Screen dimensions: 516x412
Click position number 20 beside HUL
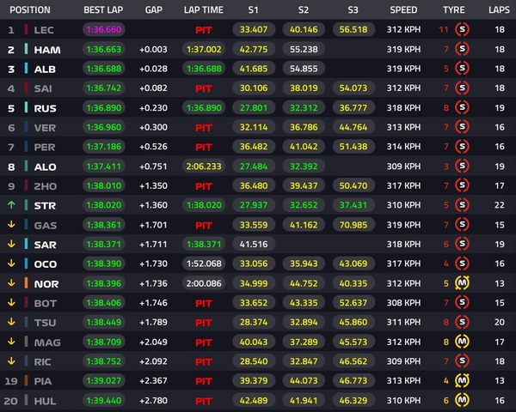[11, 401]
